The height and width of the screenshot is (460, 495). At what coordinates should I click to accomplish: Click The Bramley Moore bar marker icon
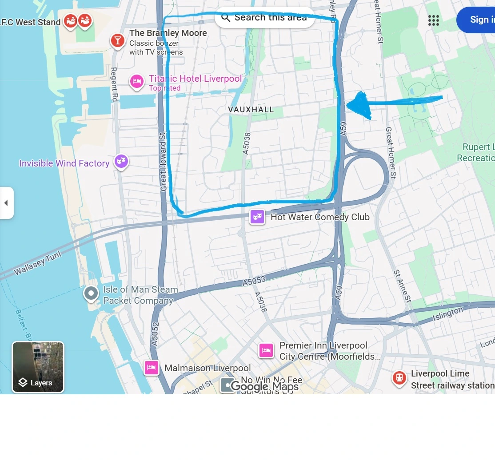click(117, 41)
